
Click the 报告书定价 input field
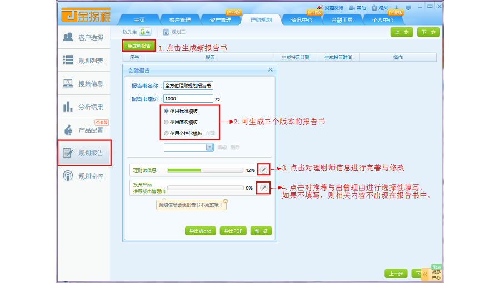point(188,98)
